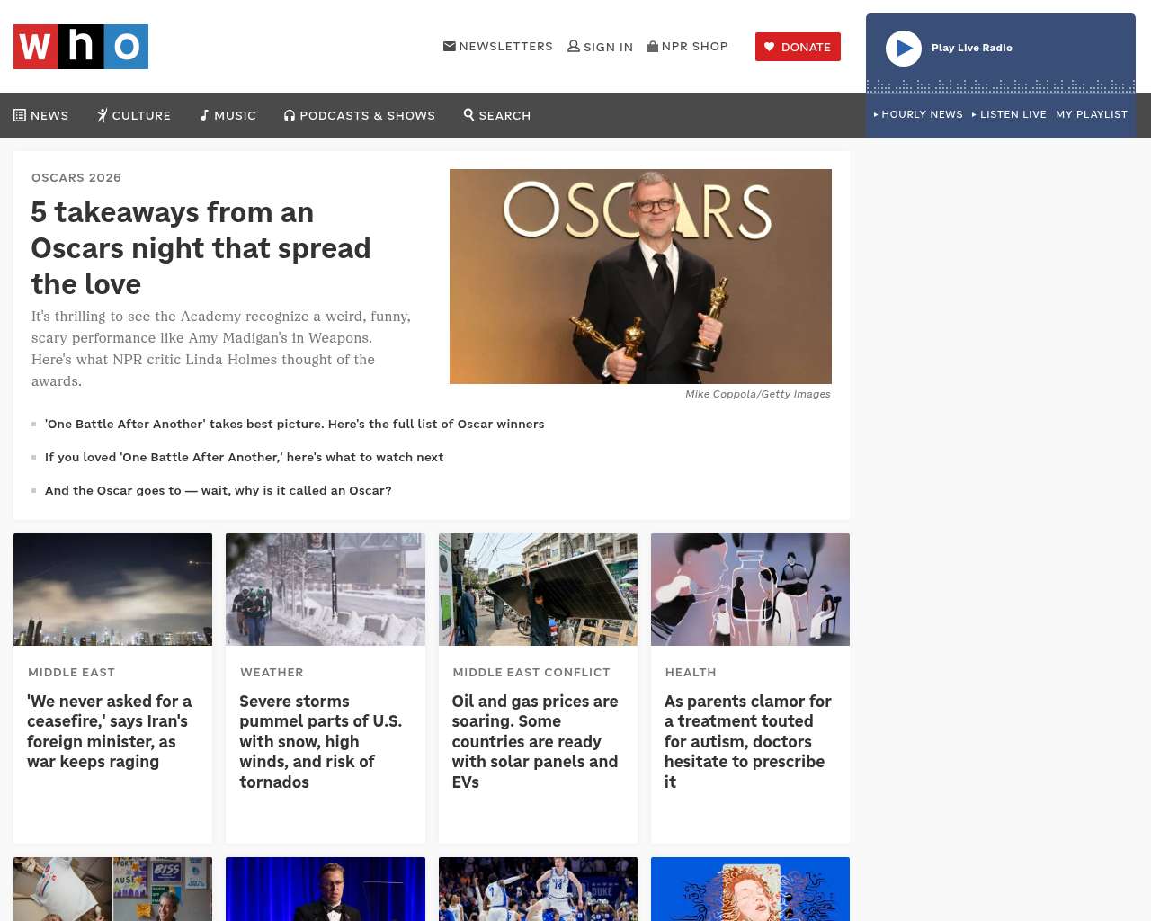1151x921 pixels.
Task: Click the red Donate button
Action: coord(798,47)
